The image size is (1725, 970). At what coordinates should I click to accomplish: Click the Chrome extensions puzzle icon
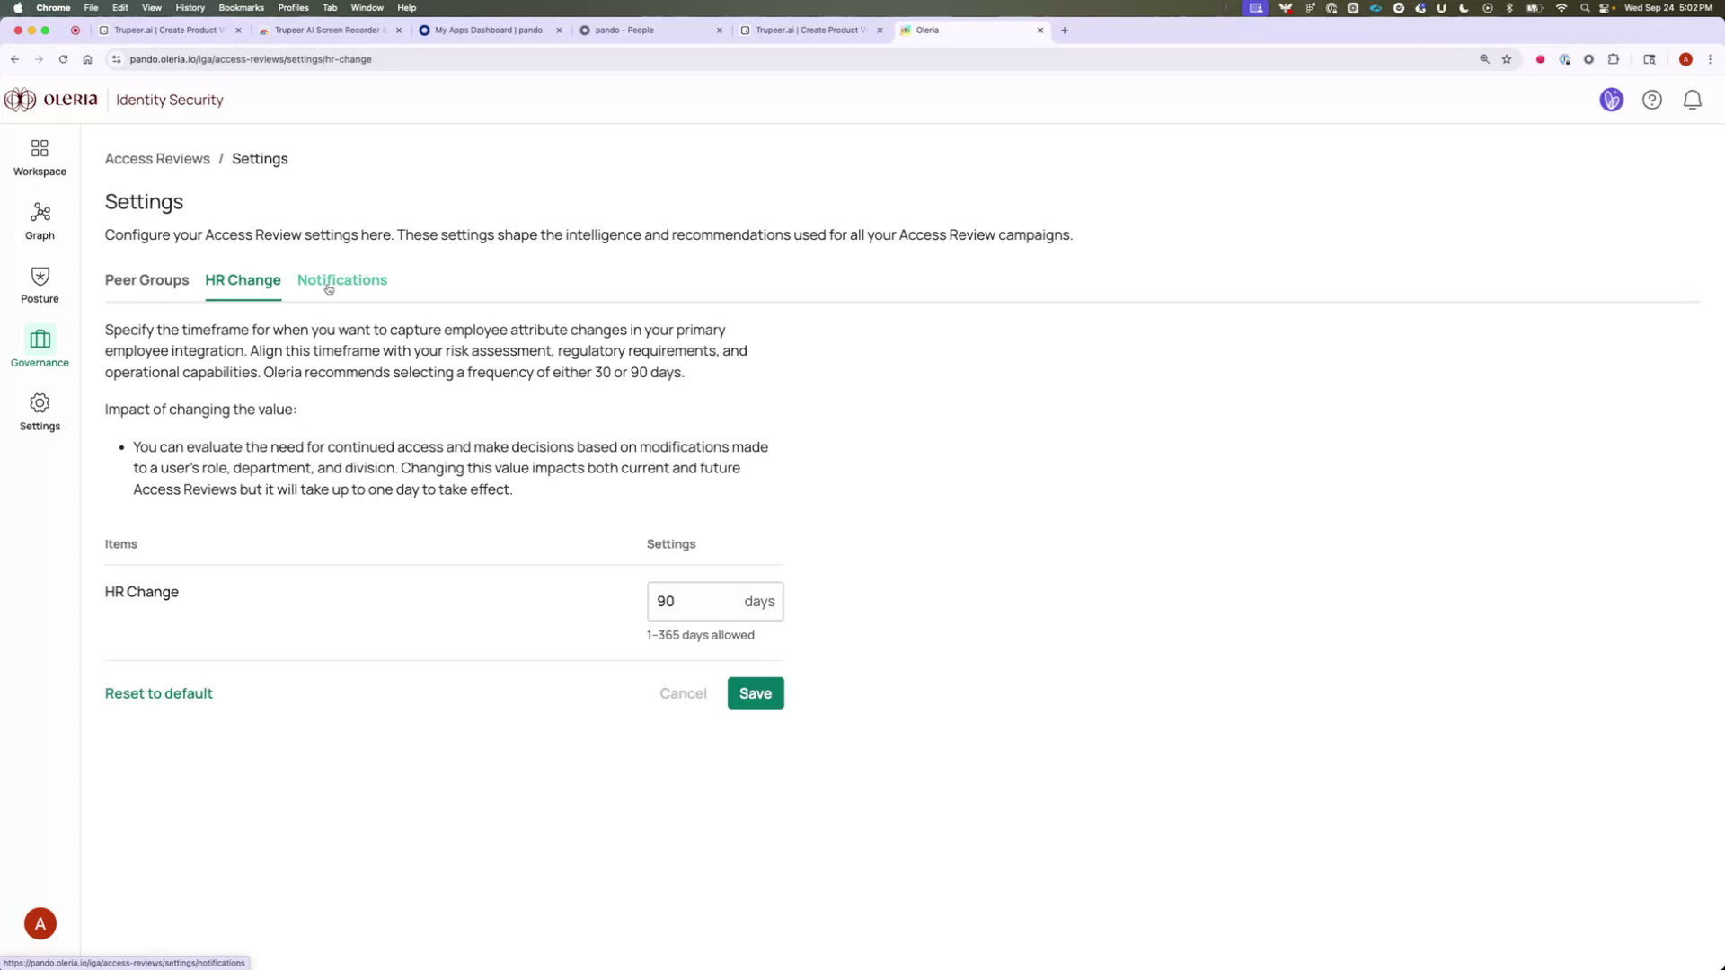coord(1614,59)
